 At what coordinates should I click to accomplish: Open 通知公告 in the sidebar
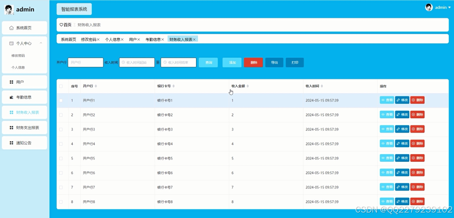pos(25,143)
